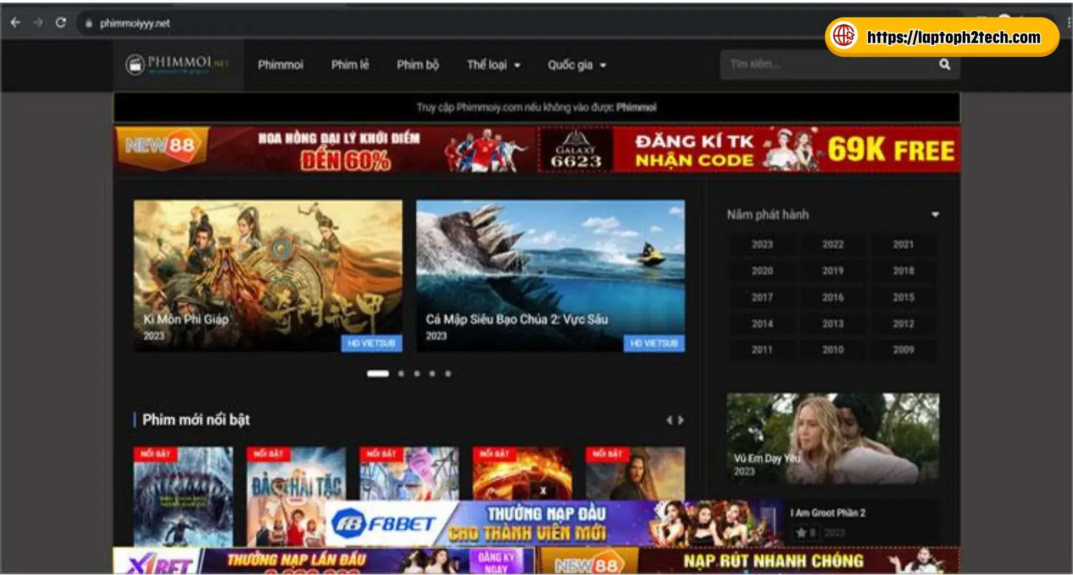Filter by year 2013
Viewport: 1073px width, 575px height.
pos(833,324)
